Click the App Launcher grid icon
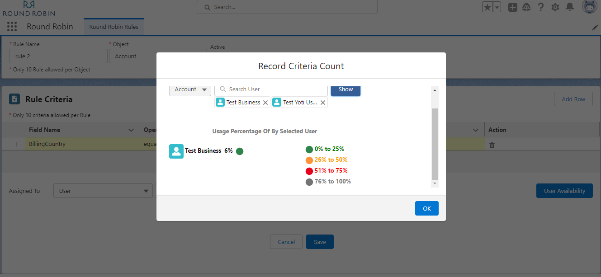The width and height of the screenshot is (601, 277). [x=12, y=27]
